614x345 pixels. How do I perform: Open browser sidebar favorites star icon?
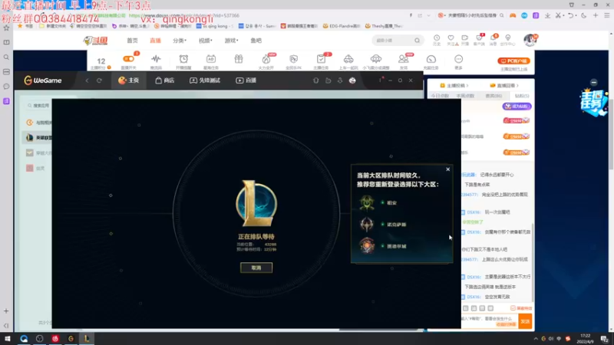(x=6, y=28)
